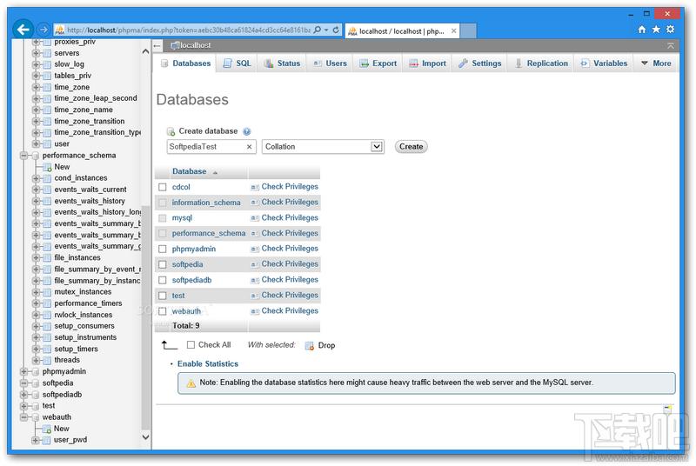Switch to the SQL tab
696x466 pixels.
pos(237,63)
